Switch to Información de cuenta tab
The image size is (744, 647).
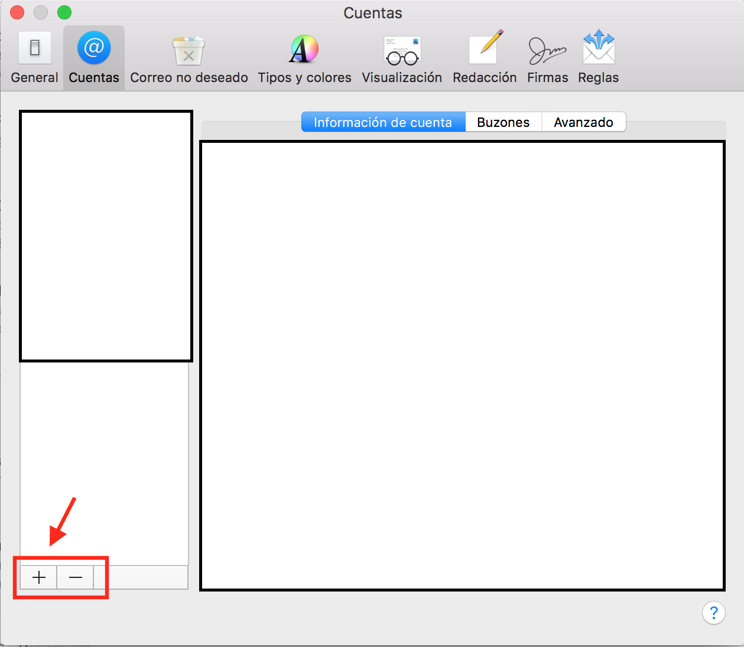(x=384, y=122)
